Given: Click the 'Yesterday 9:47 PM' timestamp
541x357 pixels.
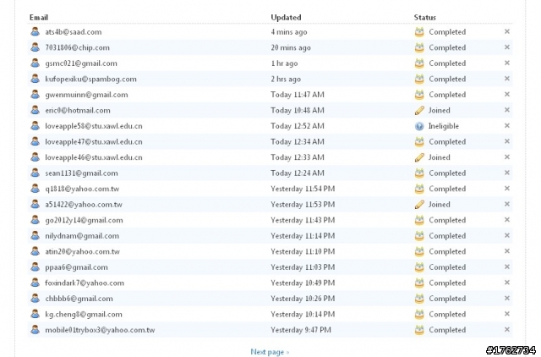Looking at the screenshot, I should point(301,330).
